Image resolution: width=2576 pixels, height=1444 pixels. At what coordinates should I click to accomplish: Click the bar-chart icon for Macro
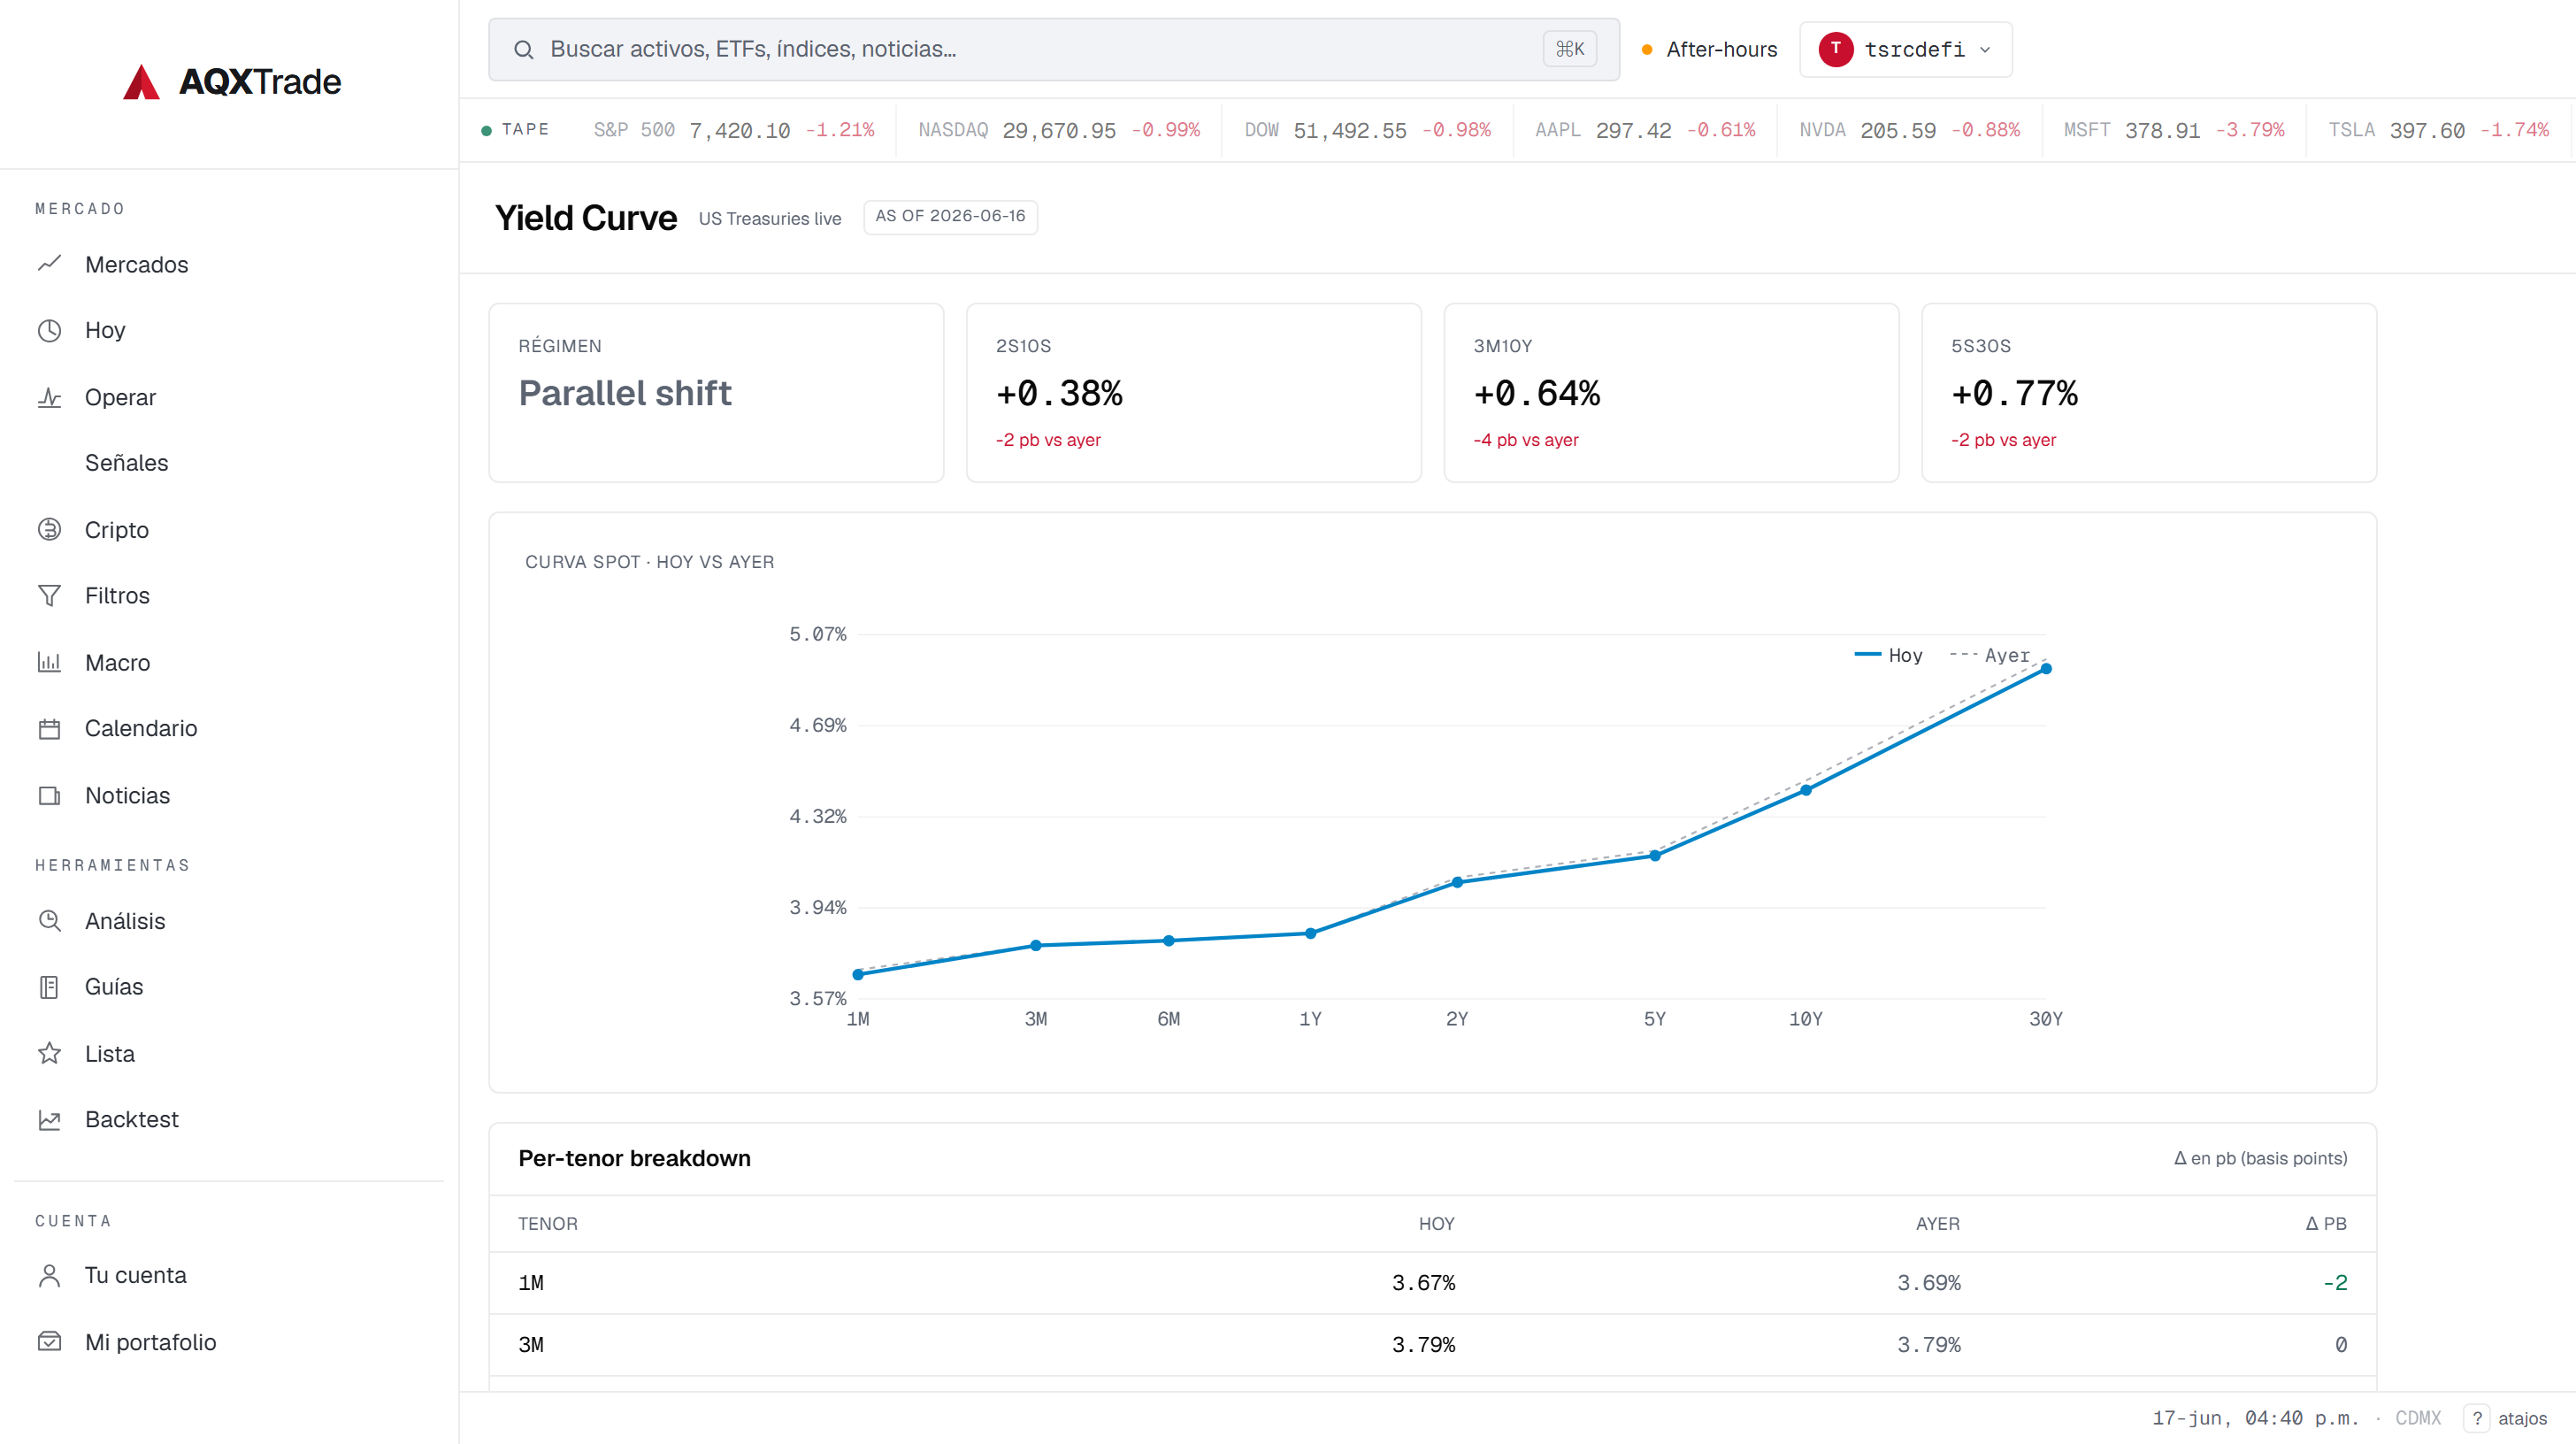coord(49,662)
